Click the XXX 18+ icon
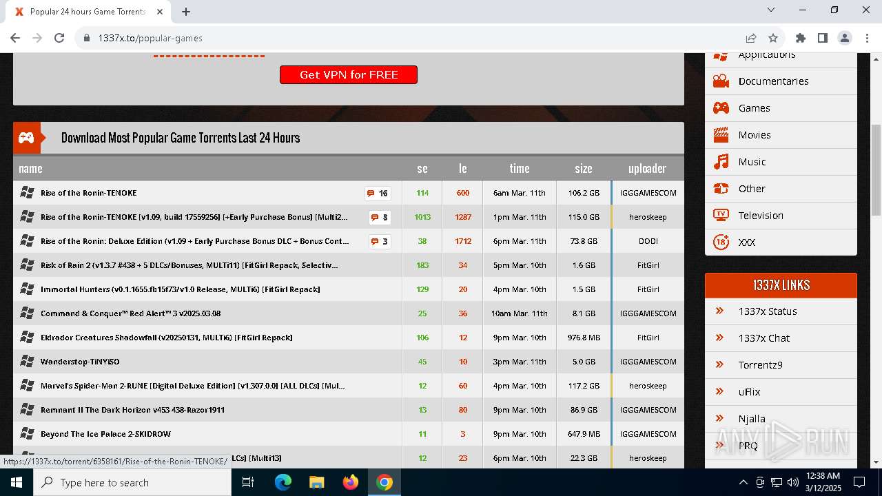This screenshot has width=882, height=496. click(721, 242)
